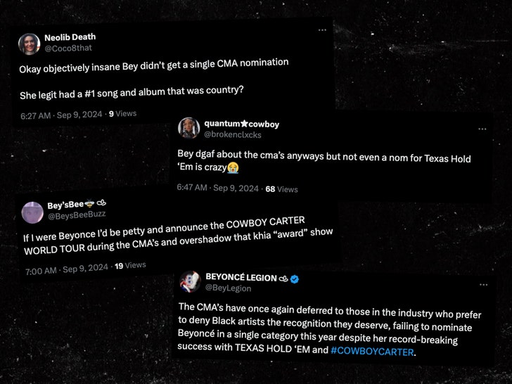
Task: Open the Neolib Death profile avatar
Action: pyautogui.click(x=29, y=44)
